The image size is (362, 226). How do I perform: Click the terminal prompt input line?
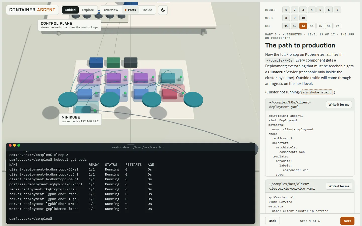(x=131, y=219)
